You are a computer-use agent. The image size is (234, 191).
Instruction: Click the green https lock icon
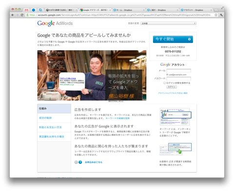pos(27,15)
